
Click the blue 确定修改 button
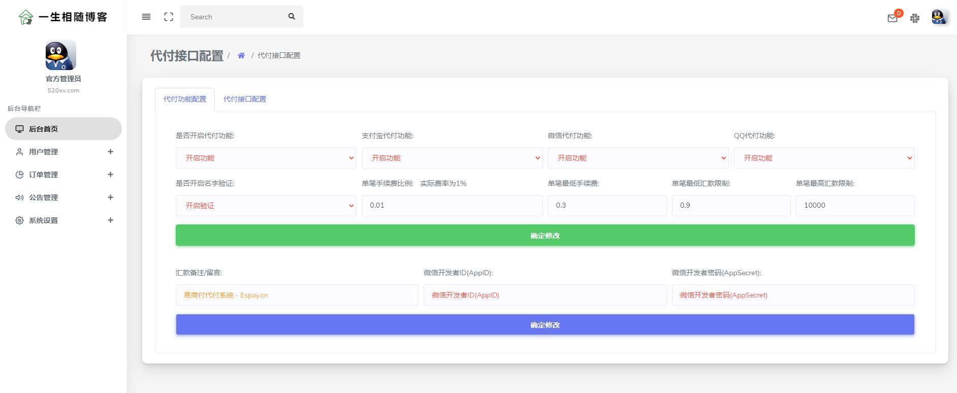tap(545, 324)
